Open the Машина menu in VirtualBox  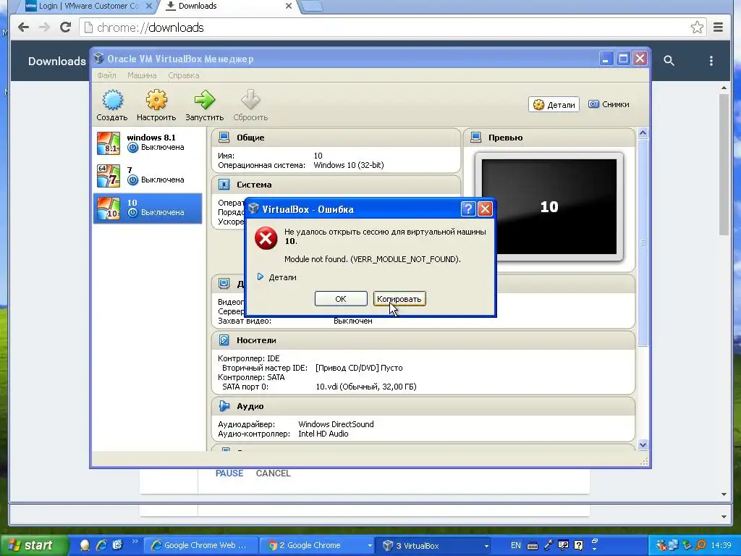coord(142,75)
